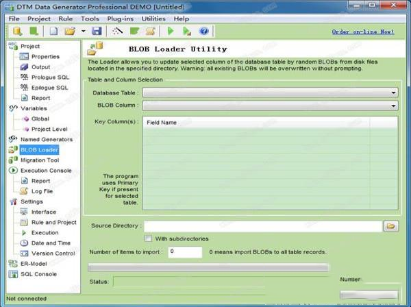Open Named Generators item
The width and height of the screenshot is (411, 307).
47,140
